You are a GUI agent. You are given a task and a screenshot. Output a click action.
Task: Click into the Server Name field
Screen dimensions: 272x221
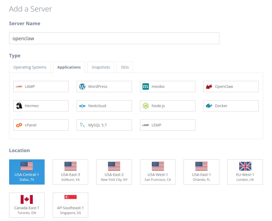114,38
